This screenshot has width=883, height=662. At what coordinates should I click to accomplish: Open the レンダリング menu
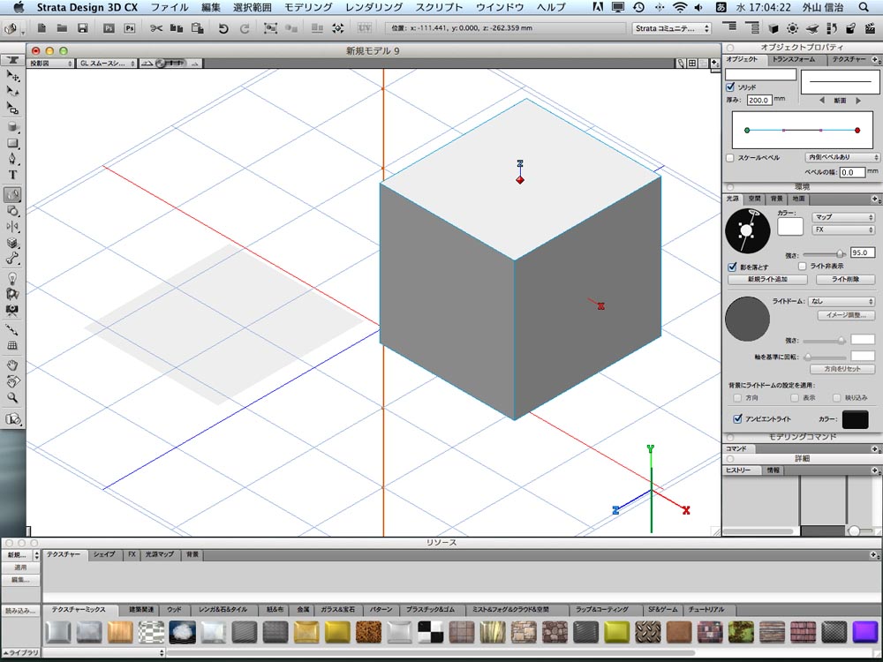pyautogui.click(x=374, y=7)
